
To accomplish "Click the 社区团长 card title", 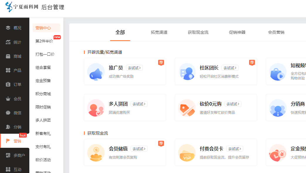I will 209,68.
